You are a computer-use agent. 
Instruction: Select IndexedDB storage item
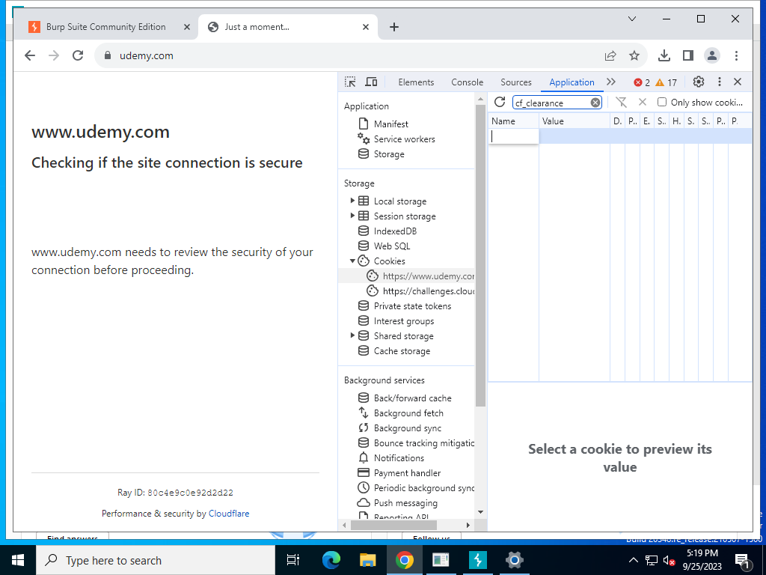tap(395, 231)
